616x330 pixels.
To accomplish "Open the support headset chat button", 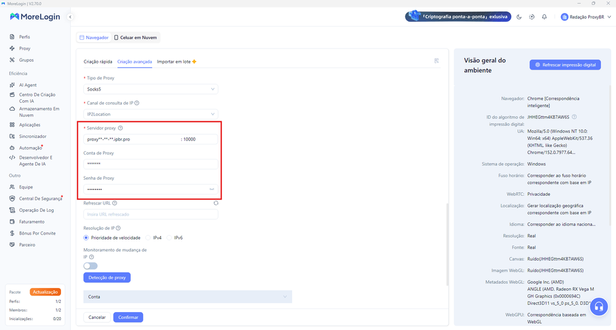I will (599, 306).
